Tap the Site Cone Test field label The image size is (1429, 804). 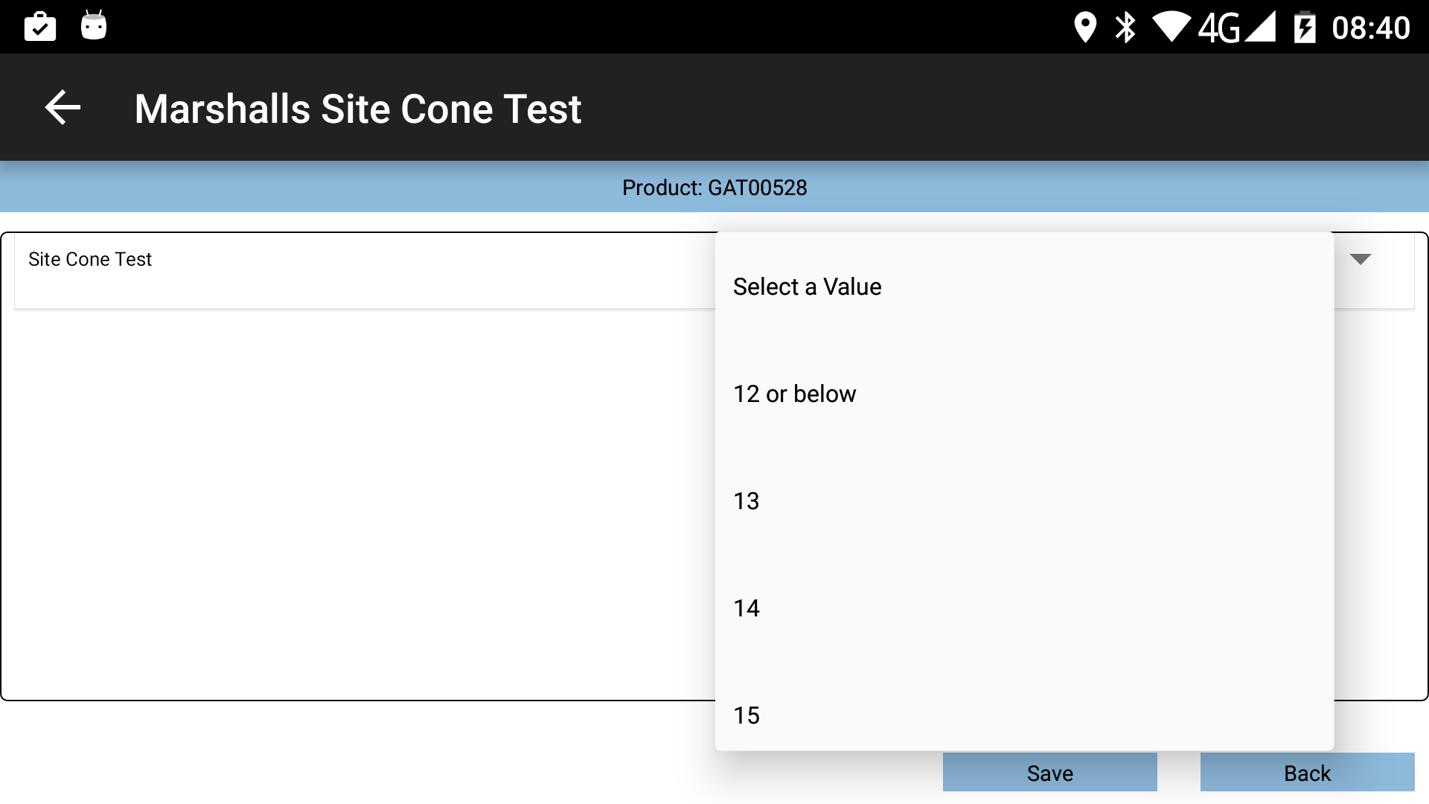click(x=90, y=259)
